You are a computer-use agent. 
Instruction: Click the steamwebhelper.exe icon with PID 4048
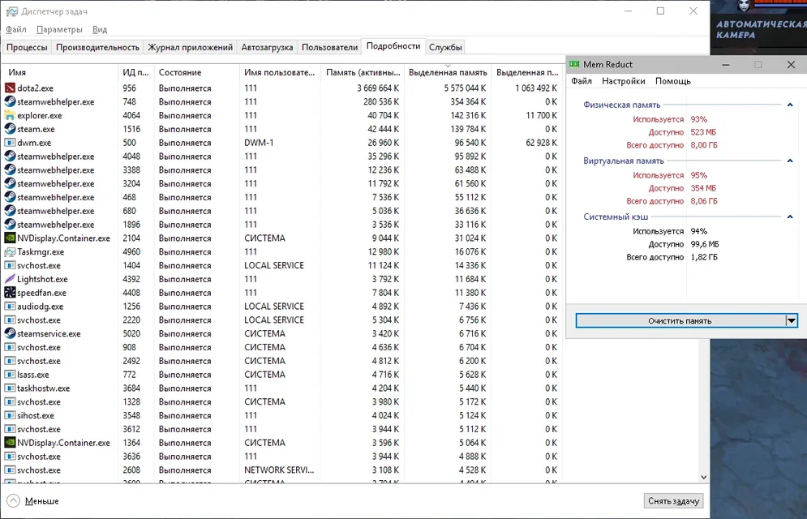click(10, 156)
